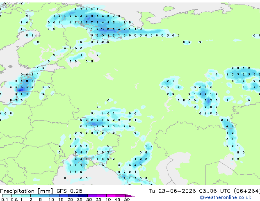The height and width of the screenshot is (201, 260).
Task: Select legend swatch between 0.1 and 0.5
Action: [x=7, y=196]
